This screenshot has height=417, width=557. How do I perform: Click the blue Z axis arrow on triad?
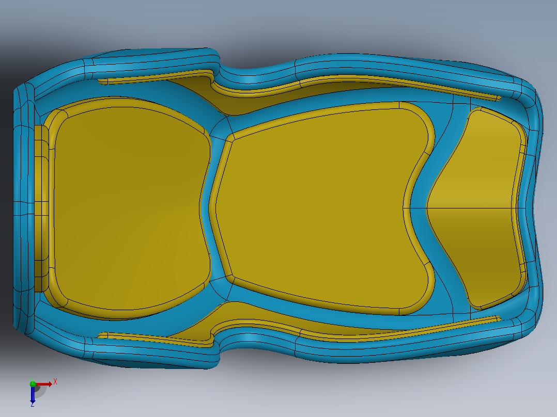(33, 394)
